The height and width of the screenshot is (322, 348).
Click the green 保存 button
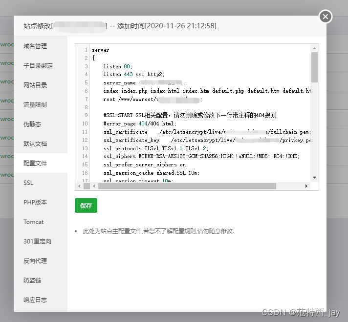86,205
